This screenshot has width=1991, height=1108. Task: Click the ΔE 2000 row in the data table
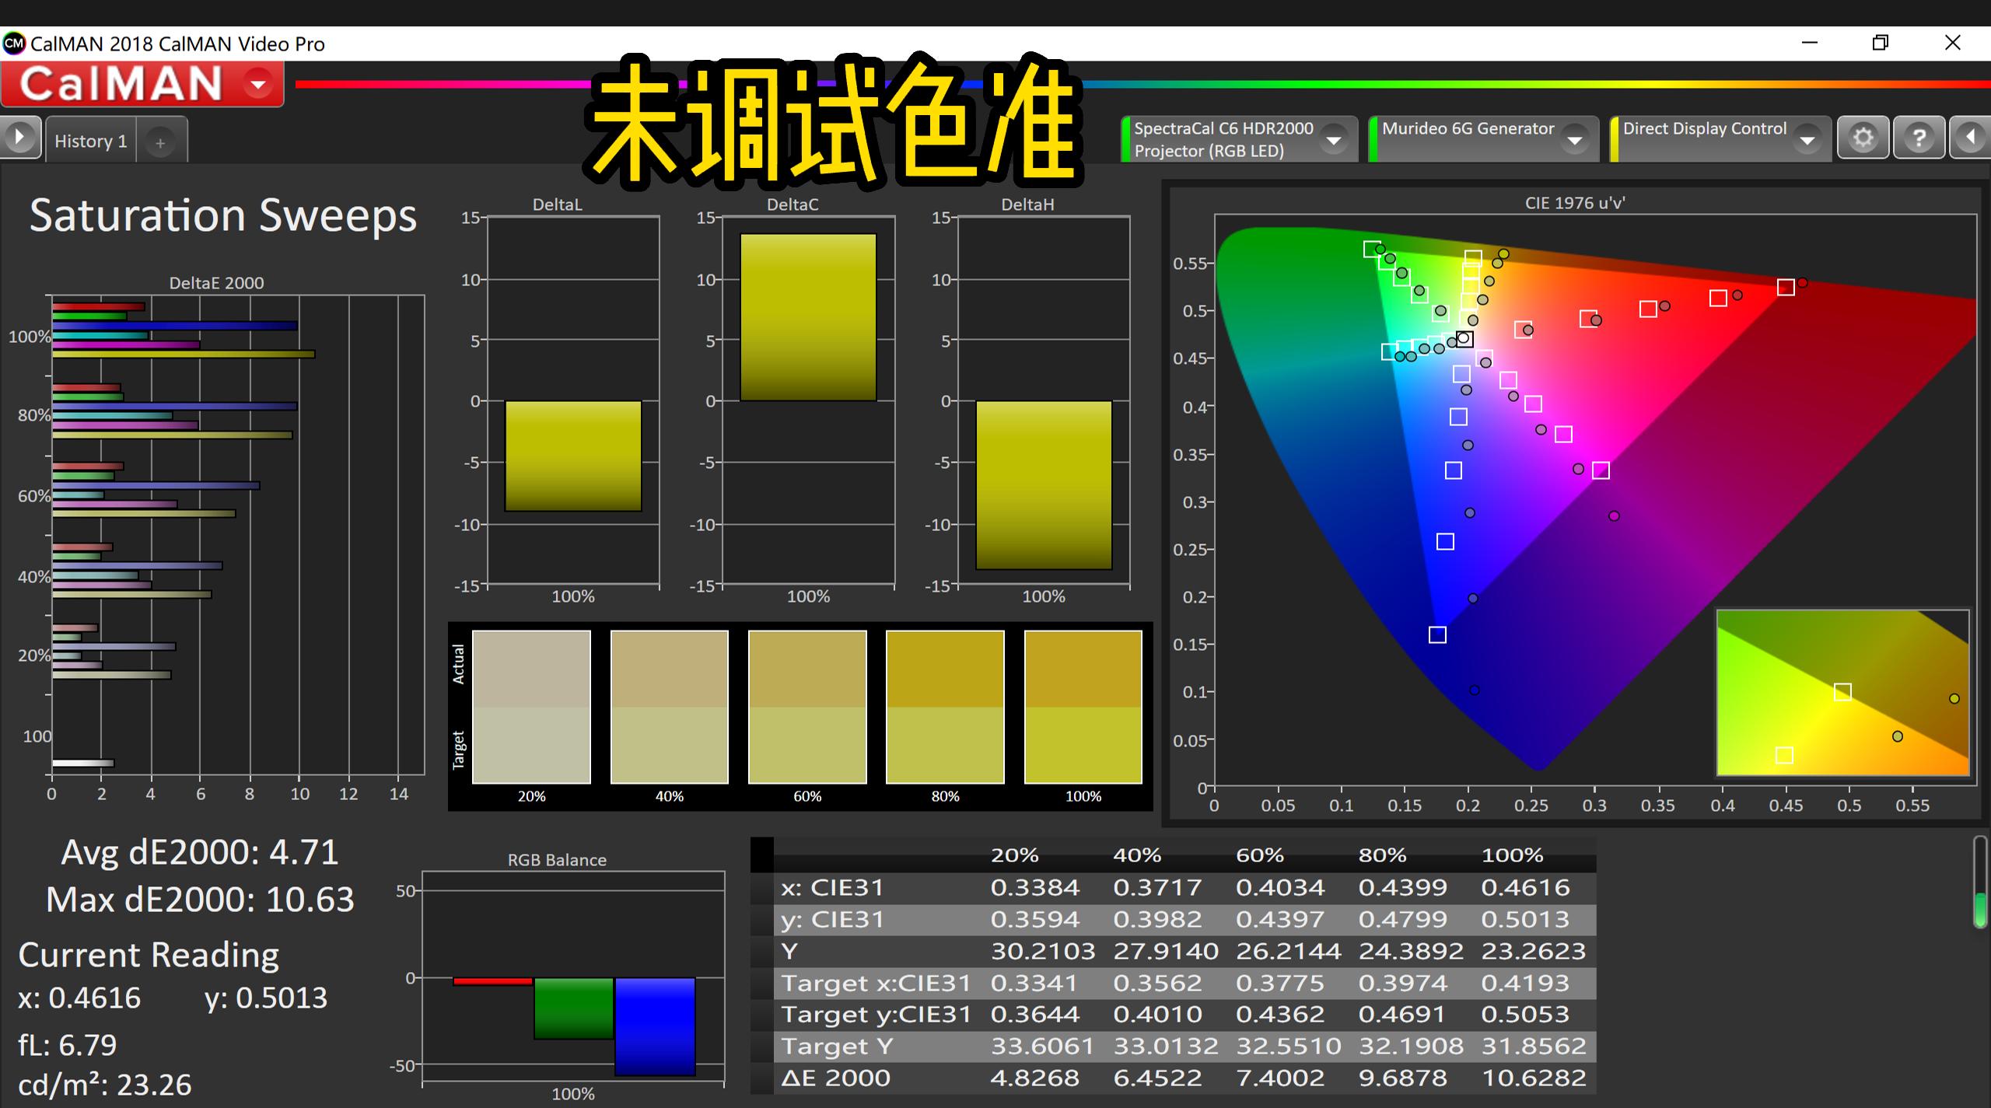click(x=836, y=1078)
